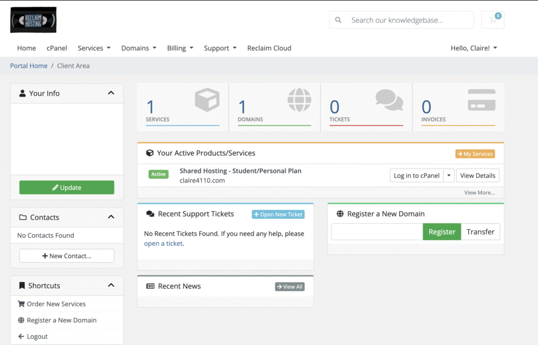Click the Transfer button
Image resolution: width=538 pixels, height=345 pixels.
[480, 232]
